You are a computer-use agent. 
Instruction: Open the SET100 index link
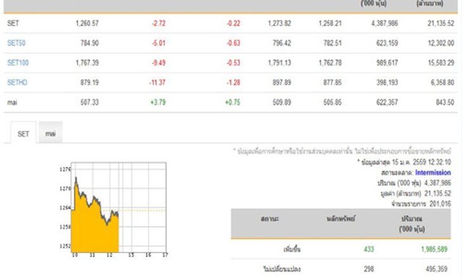(18, 63)
